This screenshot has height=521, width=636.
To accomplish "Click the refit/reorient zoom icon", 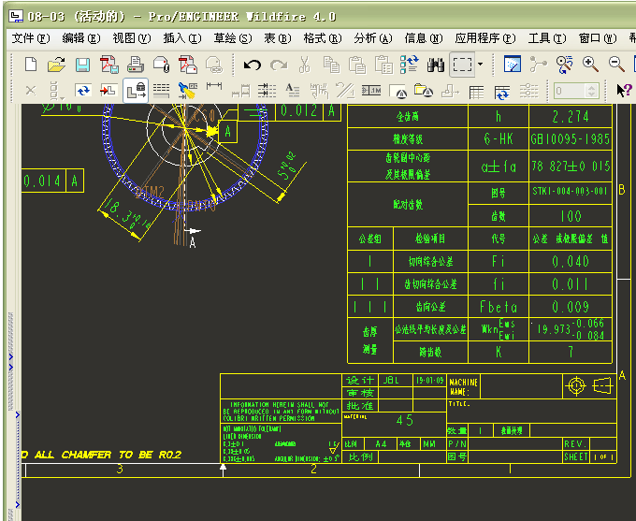I will pyautogui.click(x=564, y=65).
